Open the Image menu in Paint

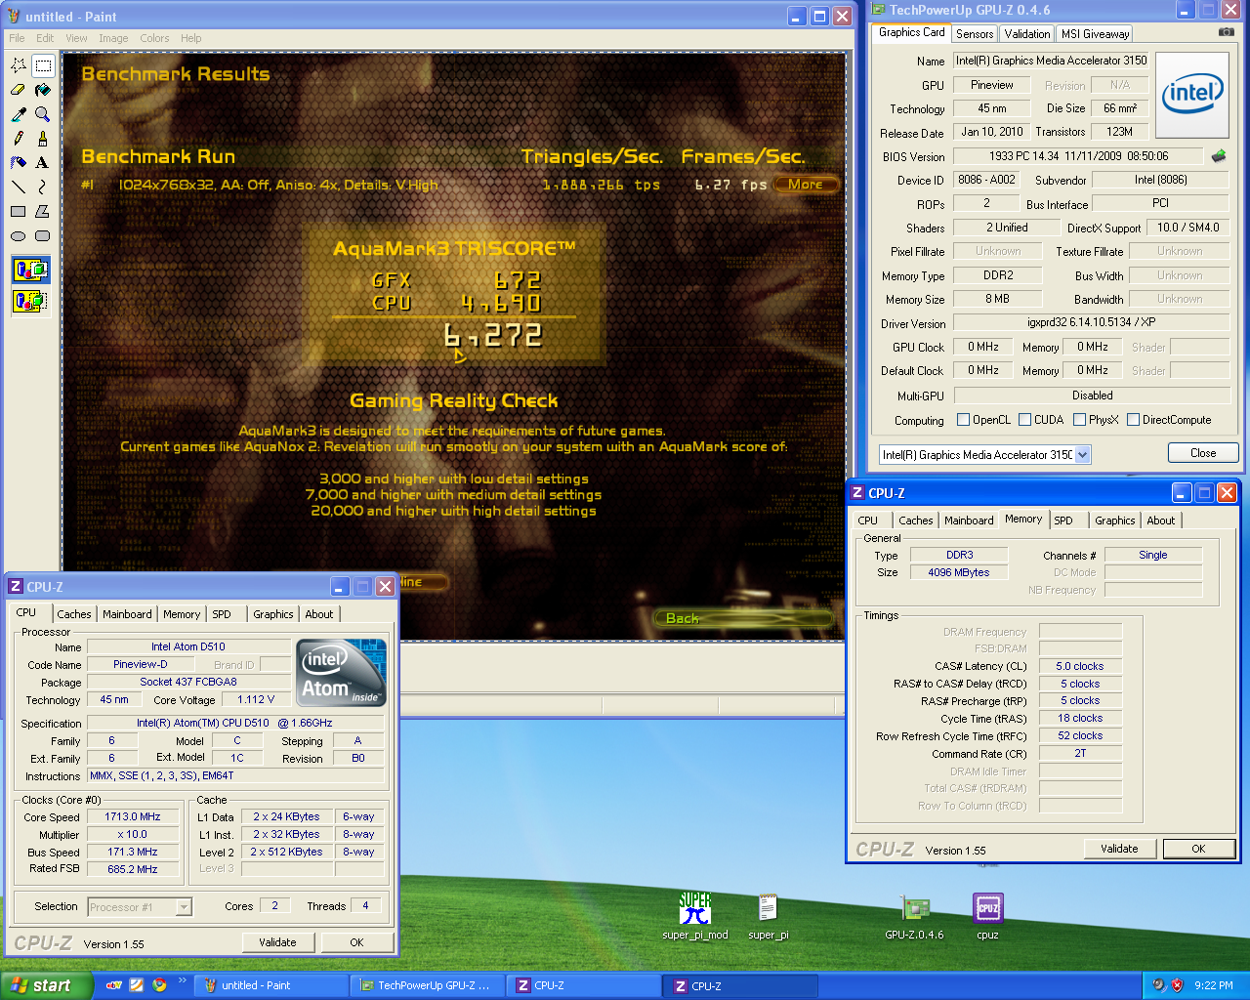(113, 38)
